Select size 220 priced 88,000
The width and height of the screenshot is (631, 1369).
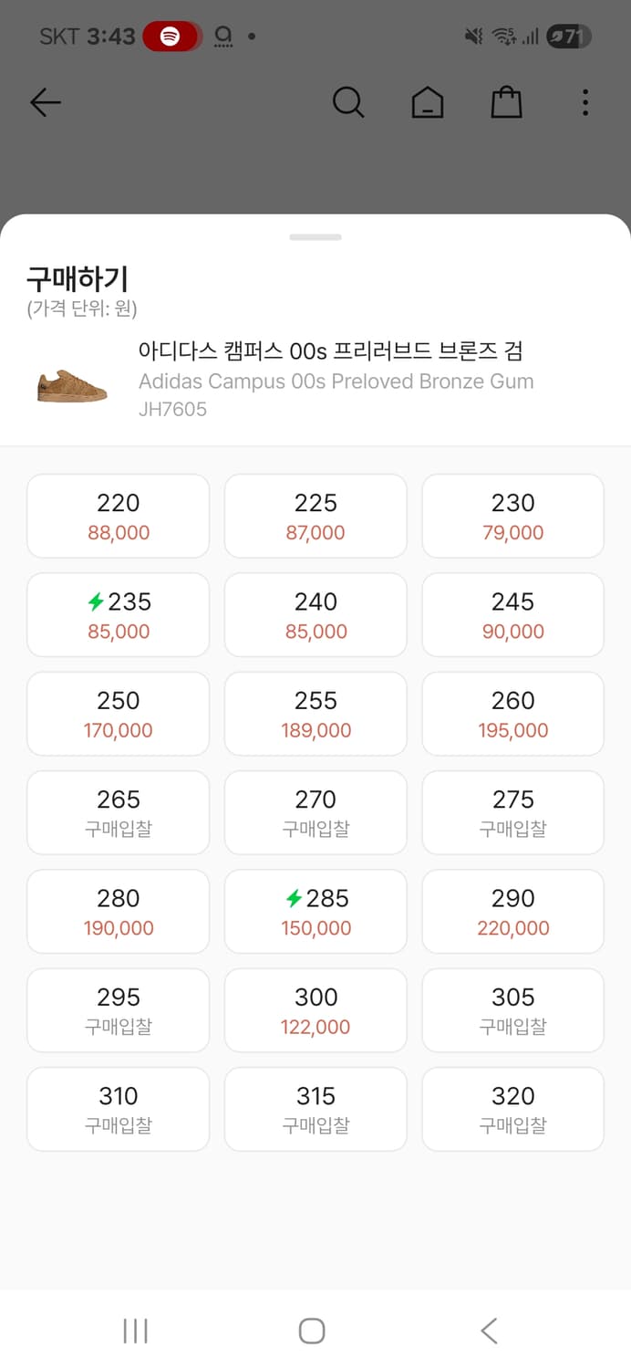[119, 517]
